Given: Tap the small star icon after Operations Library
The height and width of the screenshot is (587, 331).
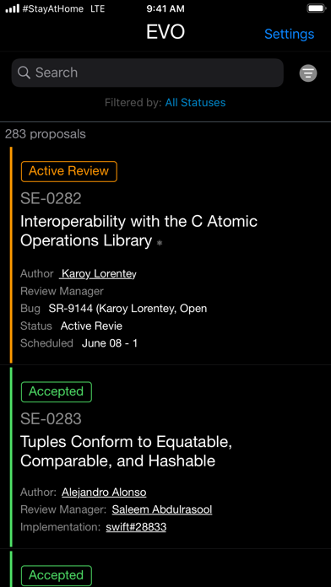Looking at the screenshot, I should pyautogui.click(x=160, y=243).
